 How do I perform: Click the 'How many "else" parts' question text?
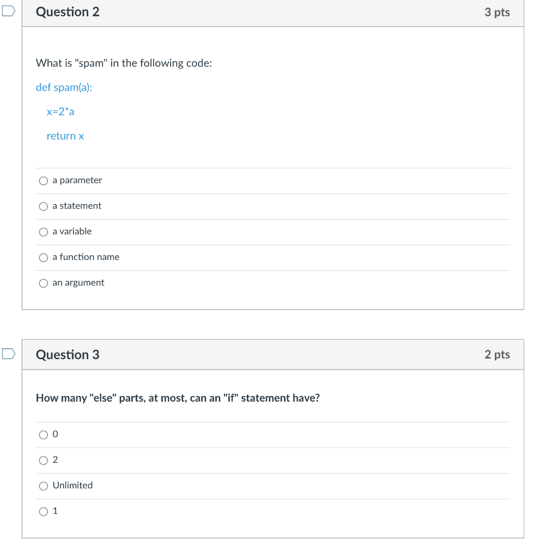178,398
